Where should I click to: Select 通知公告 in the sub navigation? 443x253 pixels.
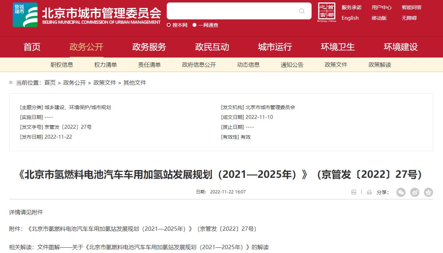point(292,65)
